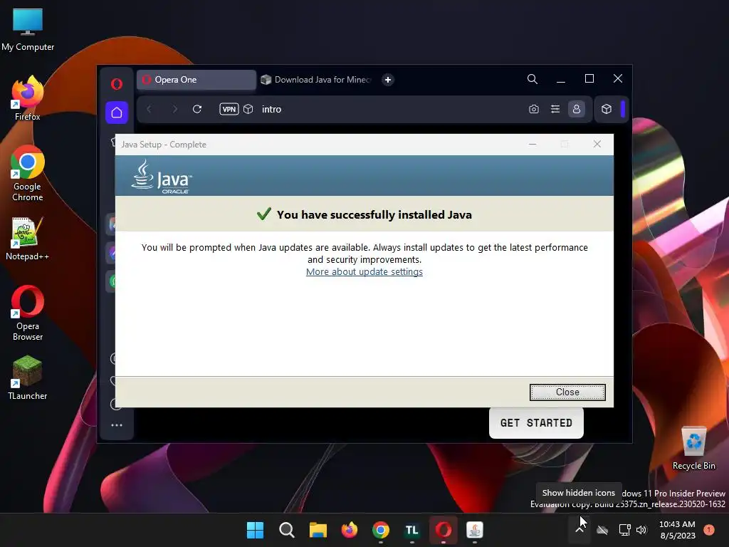Viewport: 729px width, 547px height.
Task: Open the volume speaker tray icon
Action: [x=641, y=530]
